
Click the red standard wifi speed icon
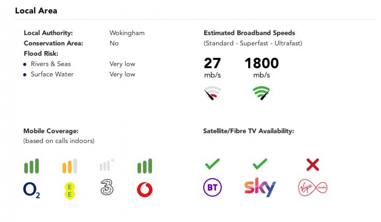pyautogui.click(x=213, y=93)
